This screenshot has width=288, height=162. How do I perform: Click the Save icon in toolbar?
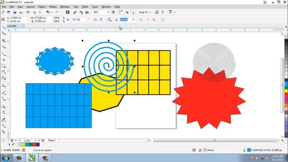point(15,12)
